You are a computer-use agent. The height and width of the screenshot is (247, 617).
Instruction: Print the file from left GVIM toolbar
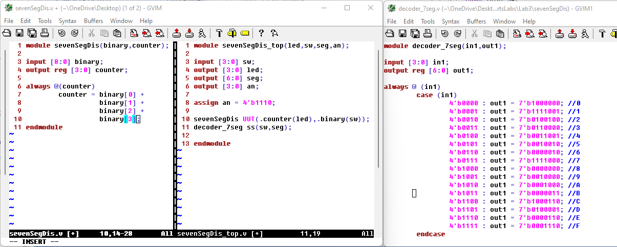pyautogui.click(x=45, y=33)
